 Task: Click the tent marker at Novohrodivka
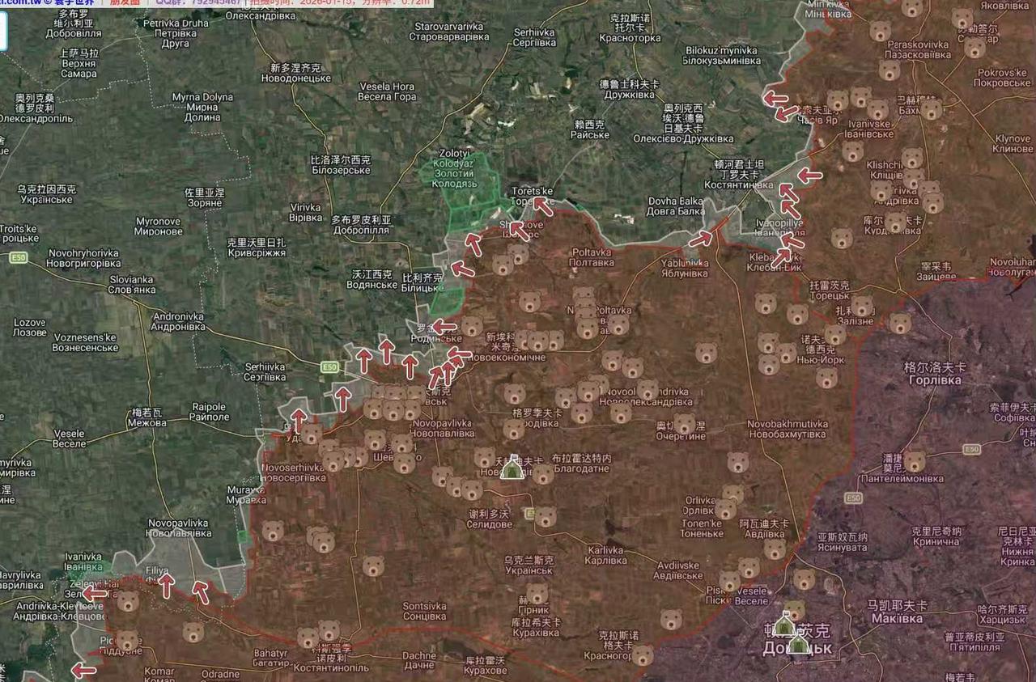pos(511,467)
